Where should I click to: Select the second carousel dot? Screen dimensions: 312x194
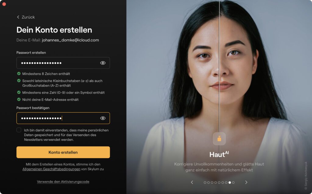208,182
